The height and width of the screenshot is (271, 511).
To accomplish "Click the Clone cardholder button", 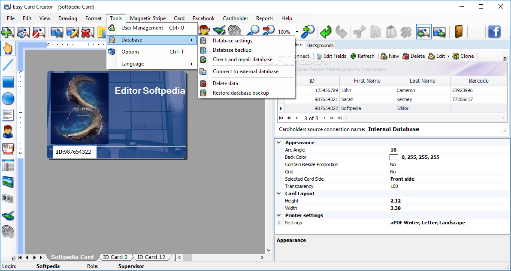I will 463,56.
